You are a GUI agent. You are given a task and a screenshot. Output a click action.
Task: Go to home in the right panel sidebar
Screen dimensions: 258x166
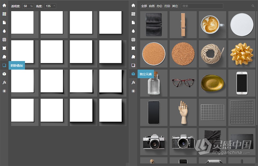click(133, 5)
